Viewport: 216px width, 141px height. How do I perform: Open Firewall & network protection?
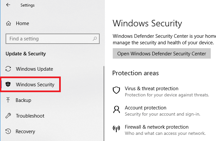[157, 127]
